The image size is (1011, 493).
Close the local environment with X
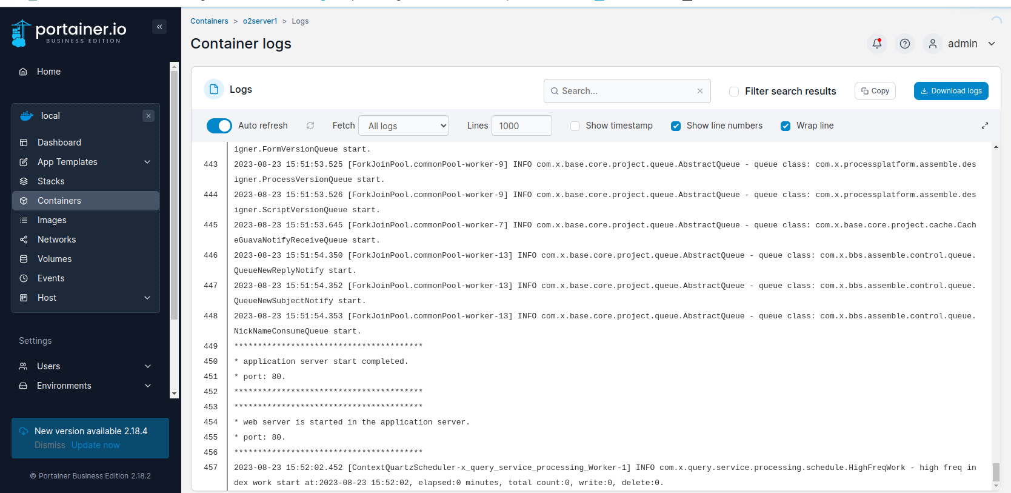pyautogui.click(x=148, y=116)
